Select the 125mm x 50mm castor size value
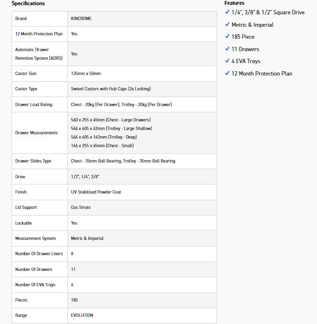This screenshot has height=324, width=317. (86, 74)
